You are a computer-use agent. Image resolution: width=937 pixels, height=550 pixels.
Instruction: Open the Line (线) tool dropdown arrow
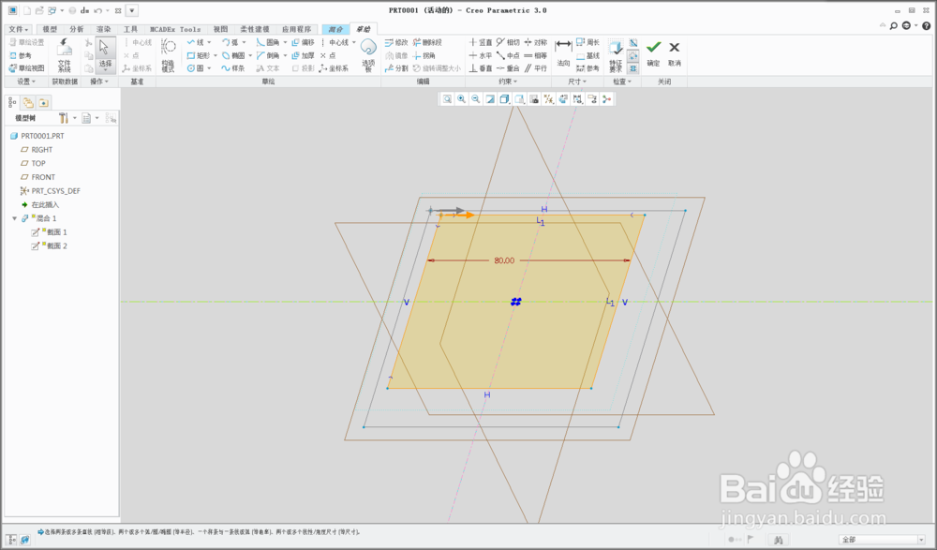pyautogui.click(x=209, y=42)
